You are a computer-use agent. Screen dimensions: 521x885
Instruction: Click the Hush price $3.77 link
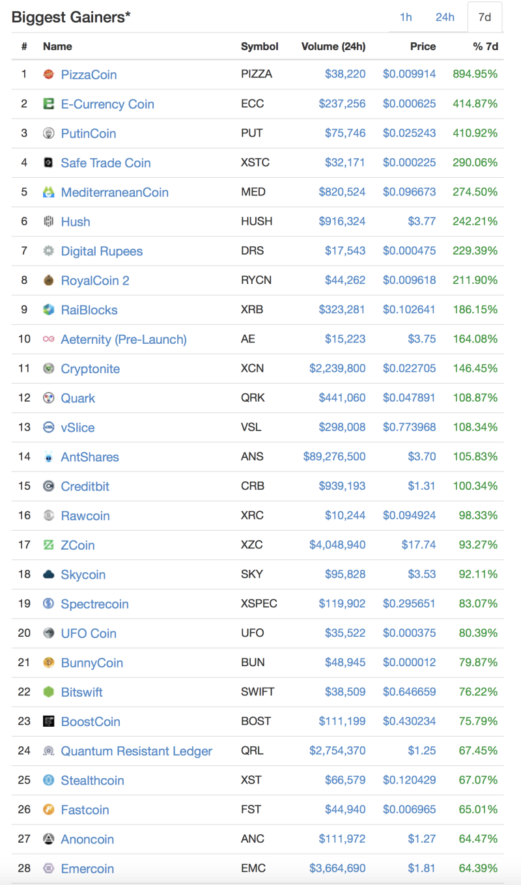click(421, 221)
